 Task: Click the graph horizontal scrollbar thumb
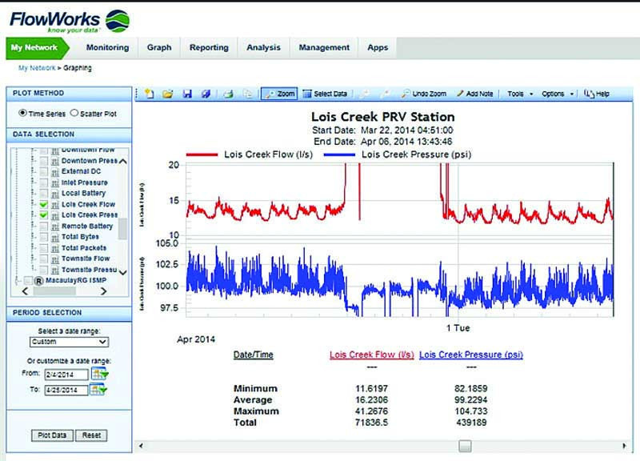pos(465,446)
